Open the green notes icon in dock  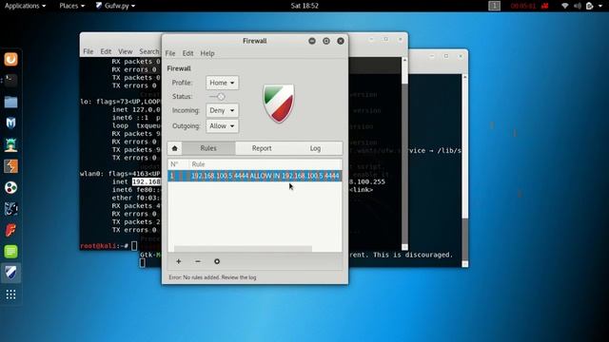[x=10, y=252]
